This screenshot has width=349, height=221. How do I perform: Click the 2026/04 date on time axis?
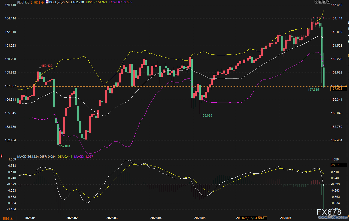[x=156, y=218]
